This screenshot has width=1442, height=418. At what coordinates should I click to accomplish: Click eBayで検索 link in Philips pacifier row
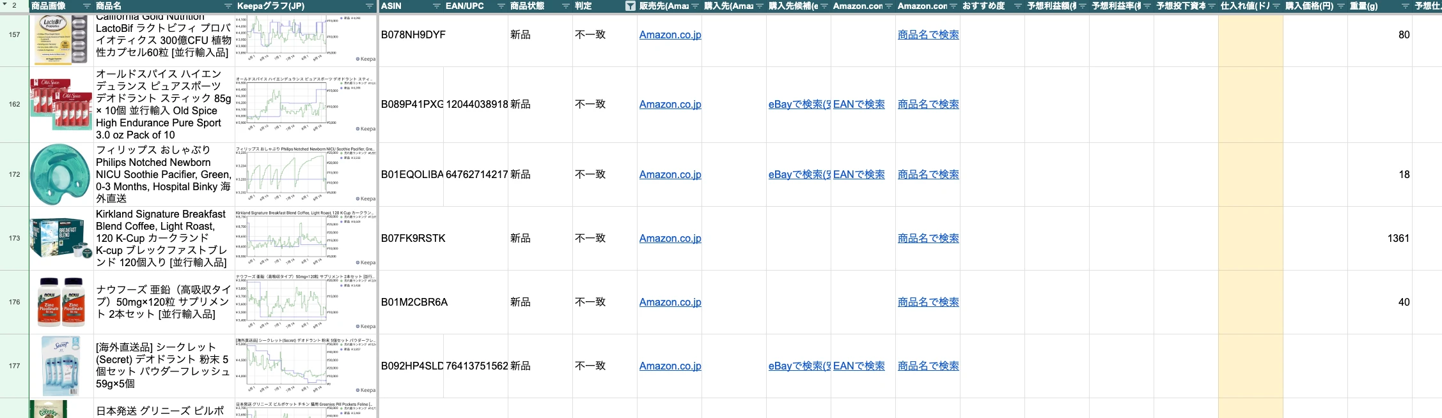[799, 174]
